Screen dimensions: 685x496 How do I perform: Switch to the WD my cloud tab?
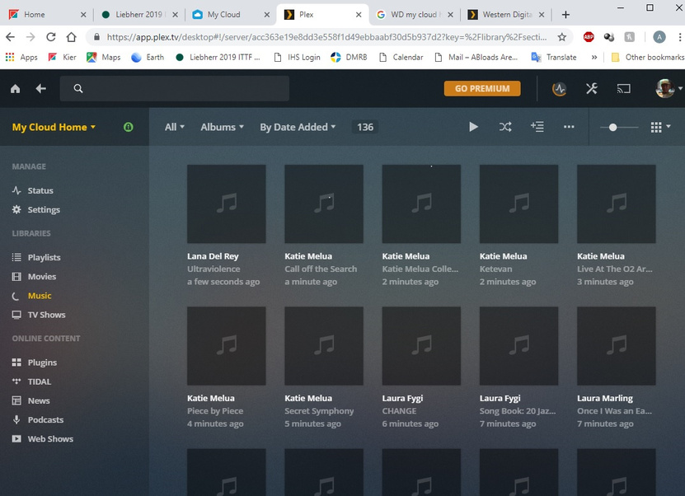coord(414,14)
